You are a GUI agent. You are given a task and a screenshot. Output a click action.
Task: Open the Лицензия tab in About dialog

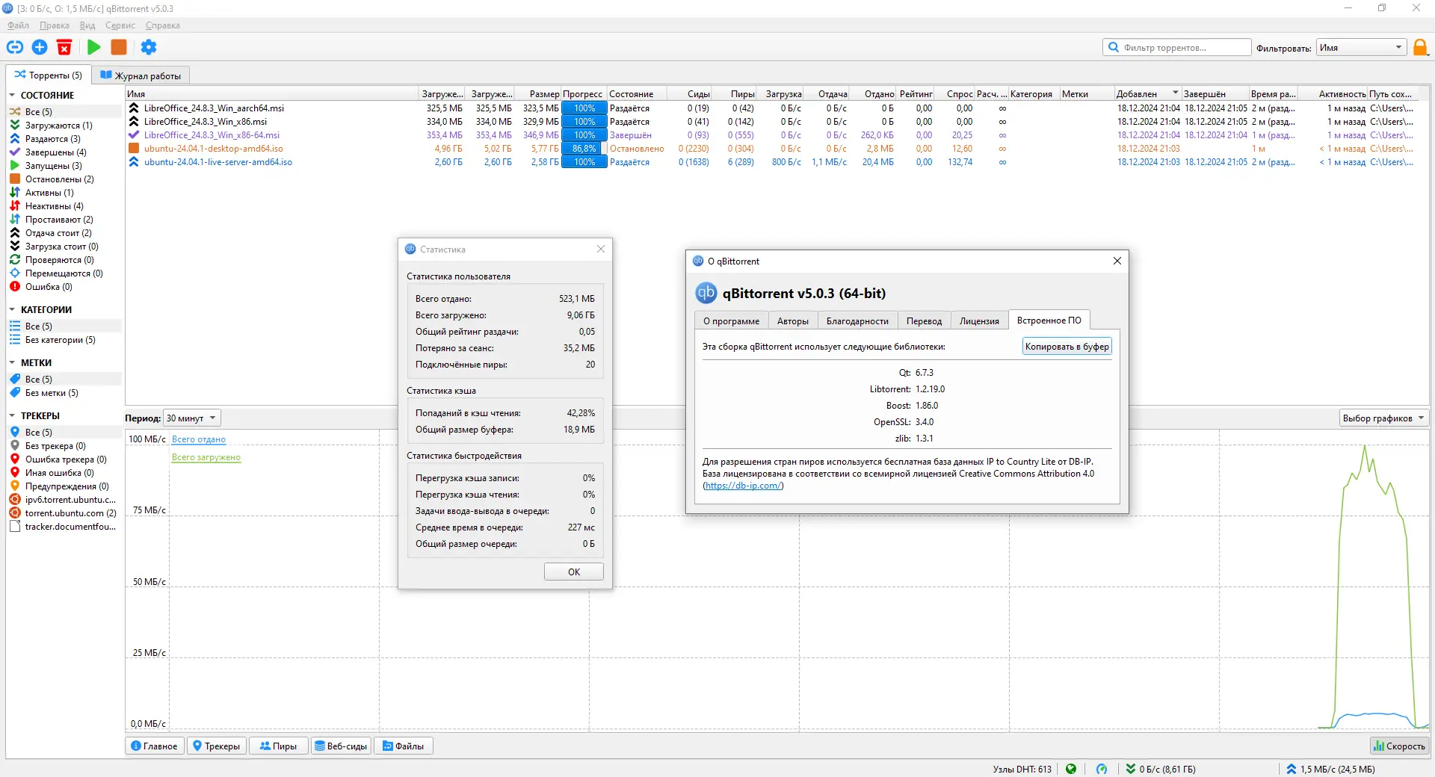tap(979, 321)
